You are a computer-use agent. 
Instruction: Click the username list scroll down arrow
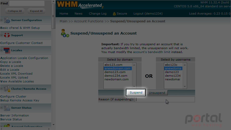coord(185,87)
